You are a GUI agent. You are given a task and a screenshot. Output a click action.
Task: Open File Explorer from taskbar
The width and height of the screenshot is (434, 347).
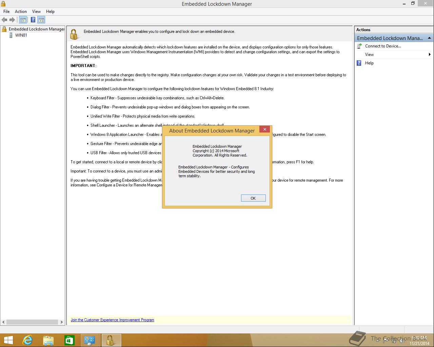click(48, 340)
